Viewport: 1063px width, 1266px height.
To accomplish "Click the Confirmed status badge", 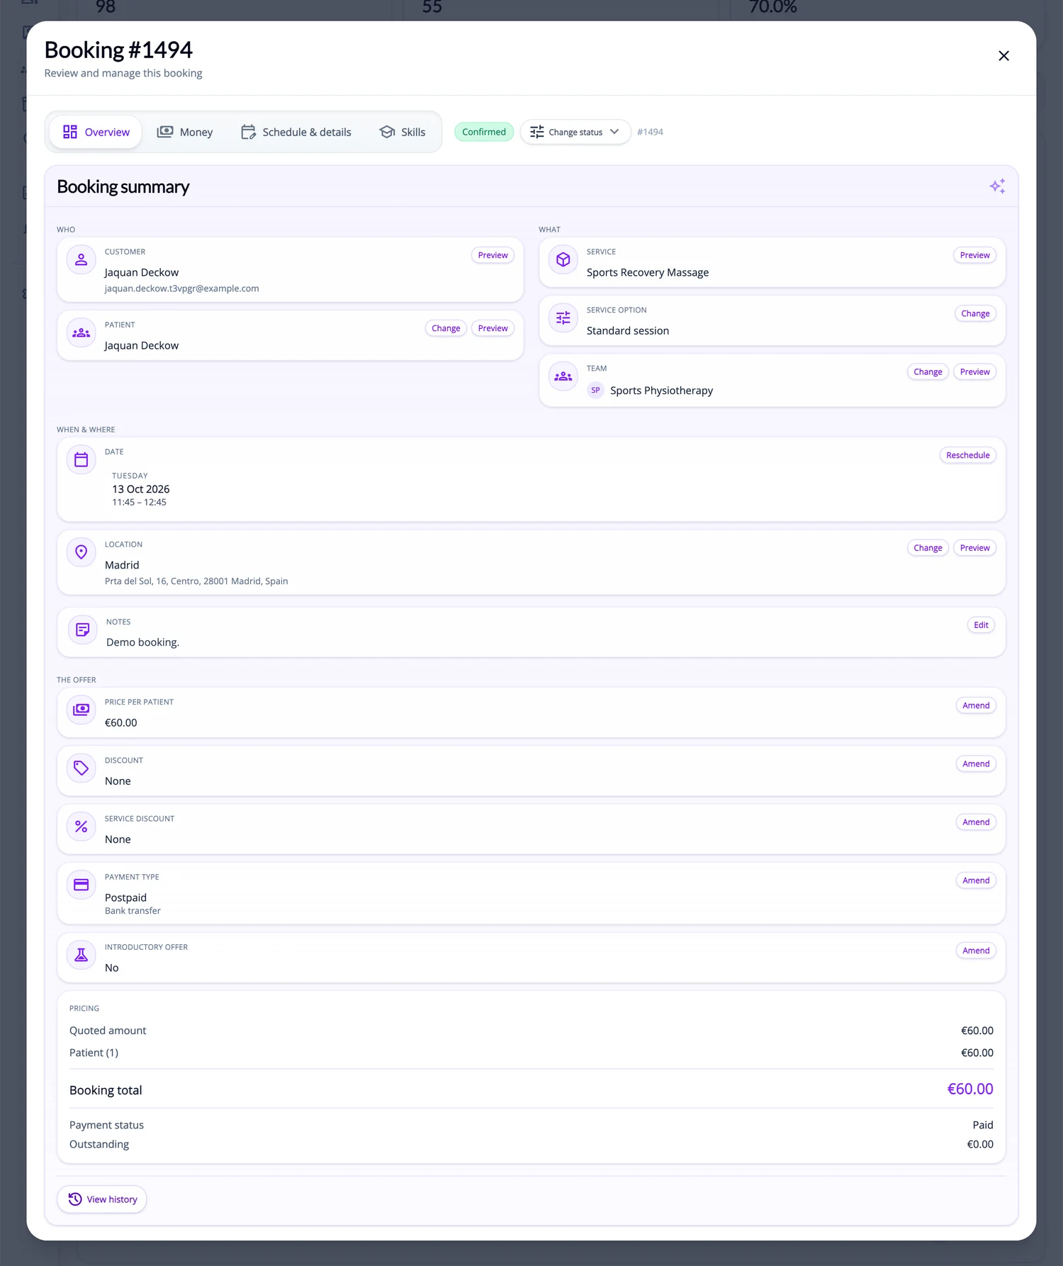I will tap(484, 132).
